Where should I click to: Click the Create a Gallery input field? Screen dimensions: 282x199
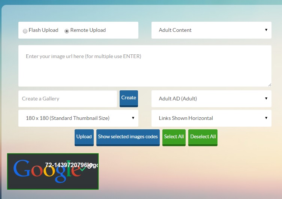(67, 99)
